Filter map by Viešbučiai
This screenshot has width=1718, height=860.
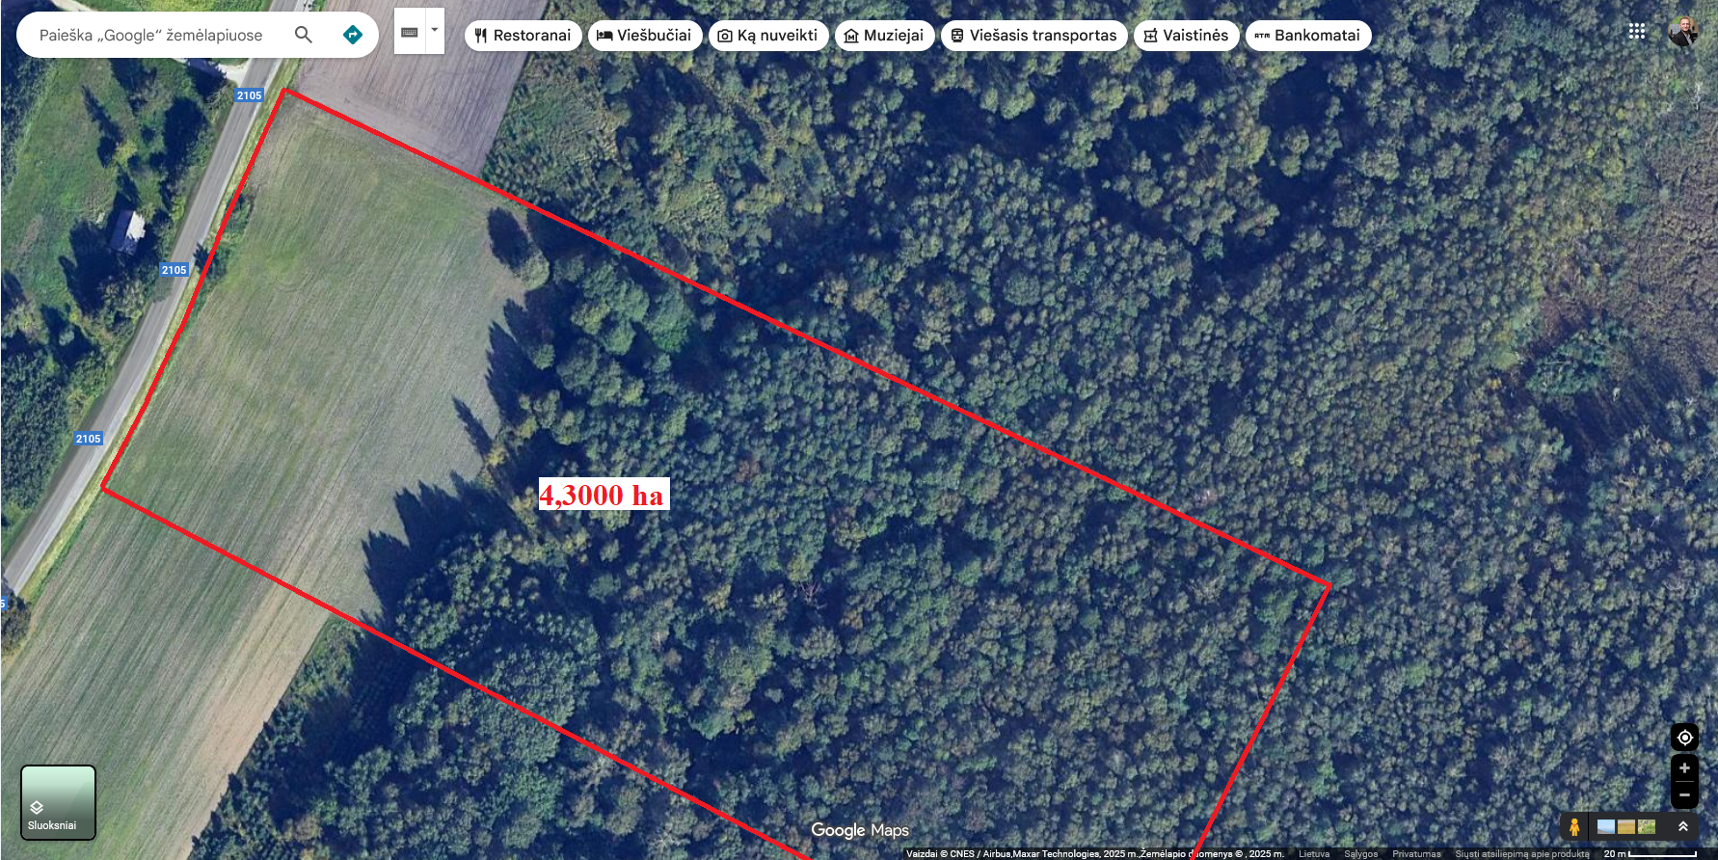coord(645,36)
